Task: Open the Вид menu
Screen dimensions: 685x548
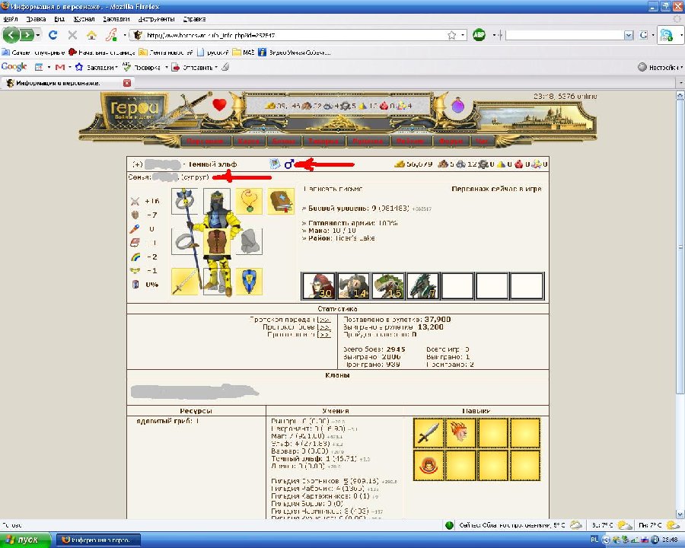Action: (59, 19)
